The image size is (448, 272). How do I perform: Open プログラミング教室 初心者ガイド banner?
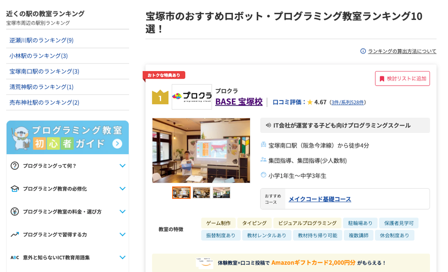tap(68, 137)
